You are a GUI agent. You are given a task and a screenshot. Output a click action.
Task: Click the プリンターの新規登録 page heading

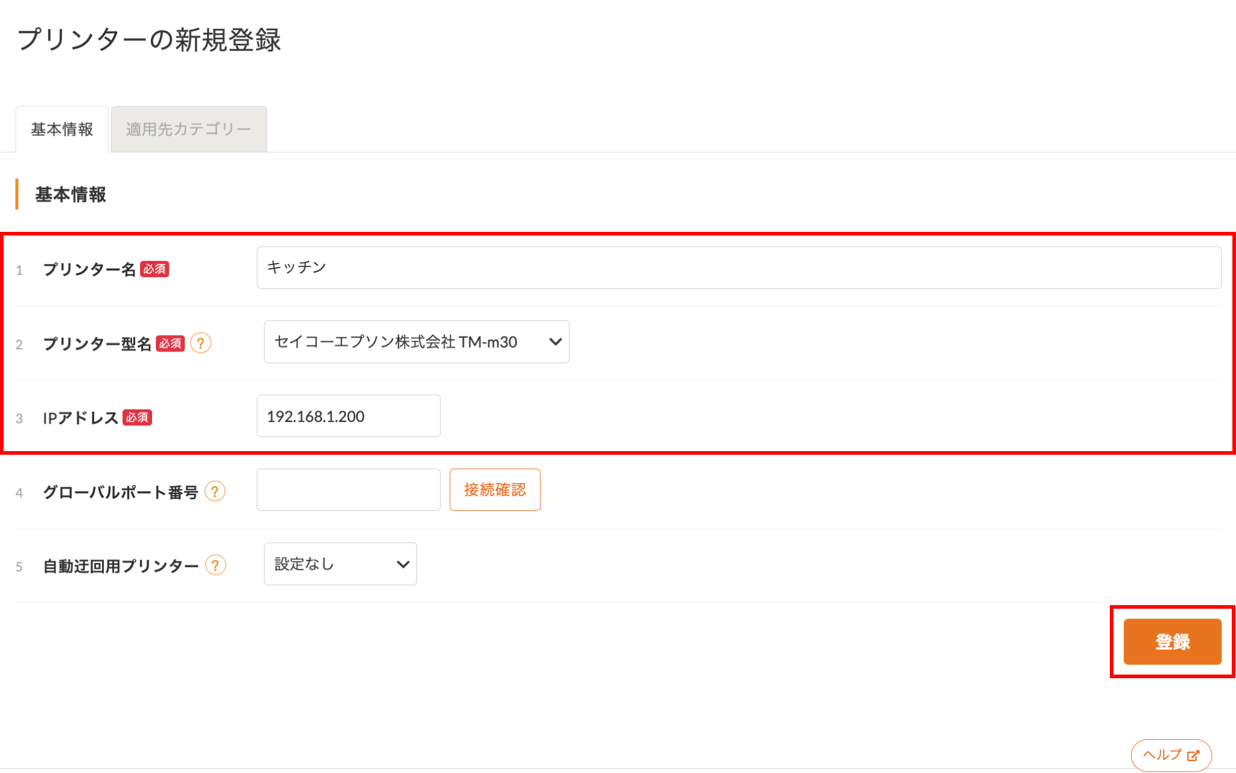pos(149,40)
